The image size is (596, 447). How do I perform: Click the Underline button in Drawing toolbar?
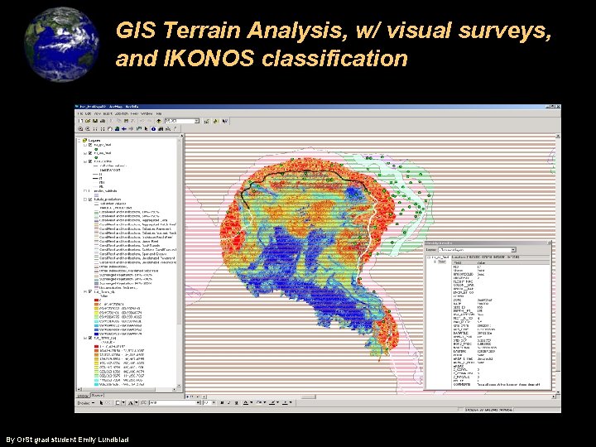pyautogui.click(x=237, y=402)
